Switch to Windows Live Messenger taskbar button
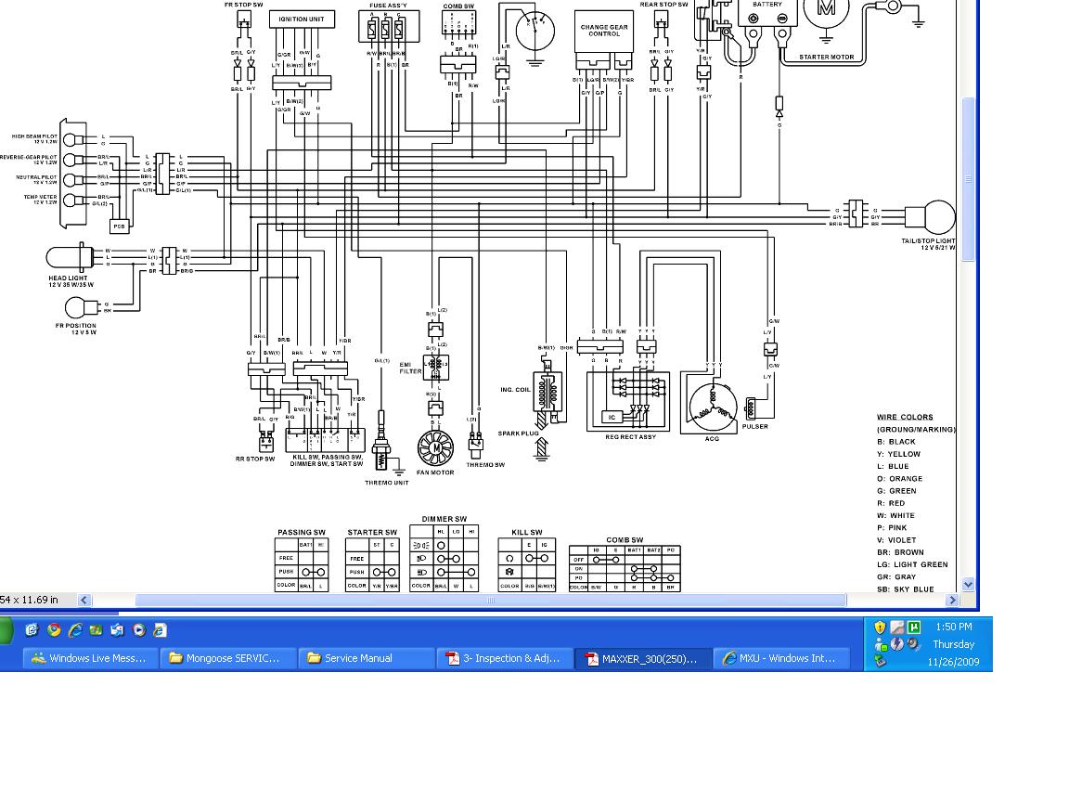The width and height of the screenshot is (1069, 802). click(x=91, y=658)
